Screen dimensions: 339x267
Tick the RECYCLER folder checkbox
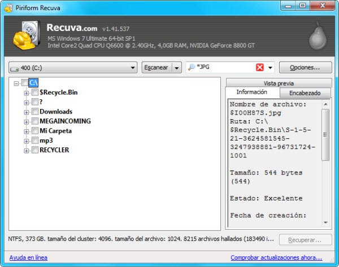35,150
